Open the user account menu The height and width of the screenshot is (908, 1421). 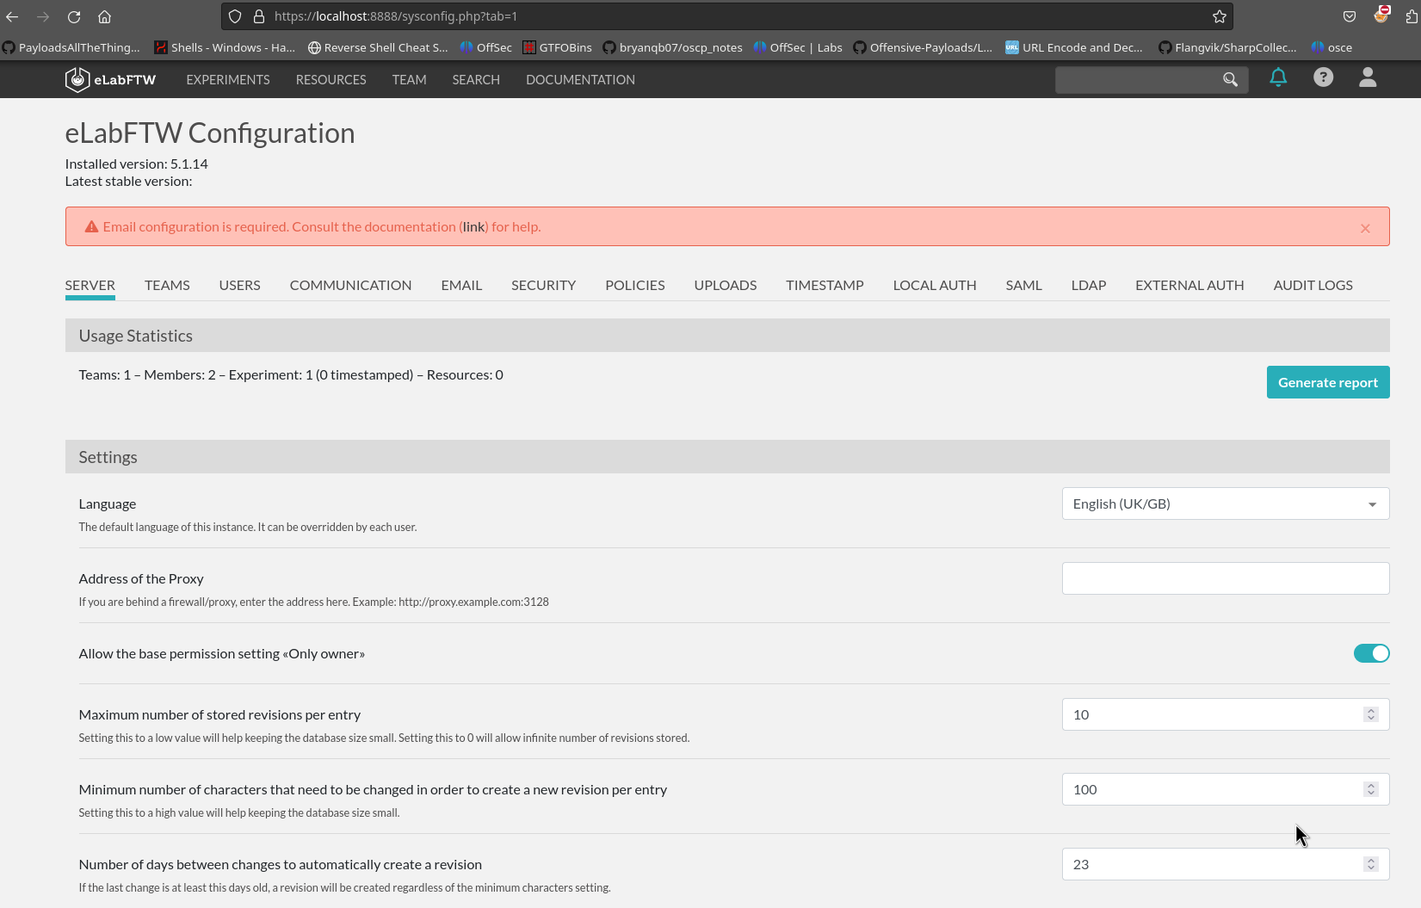pos(1368,77)
